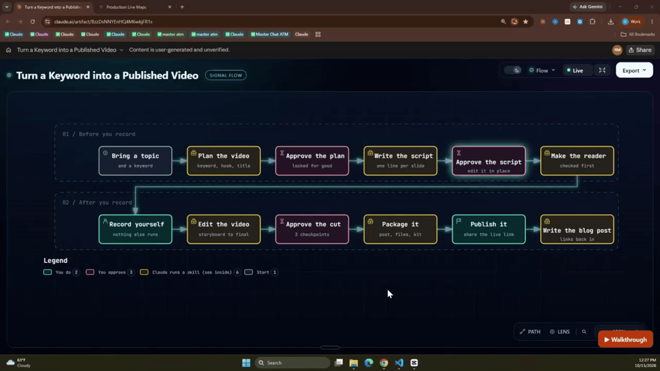
Task: Open Microsoft Edge from the taskbar
Action: 369,363
